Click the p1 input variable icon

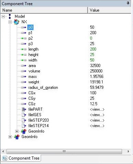[x=24, y=33]
